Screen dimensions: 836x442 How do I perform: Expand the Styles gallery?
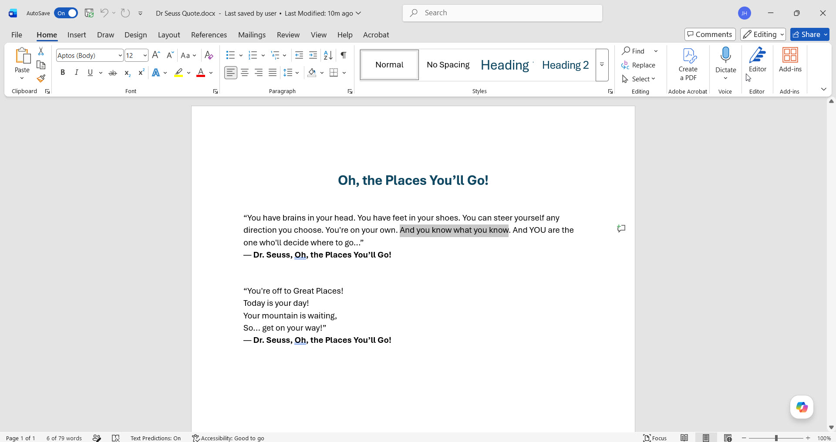[x=602, y=65]
